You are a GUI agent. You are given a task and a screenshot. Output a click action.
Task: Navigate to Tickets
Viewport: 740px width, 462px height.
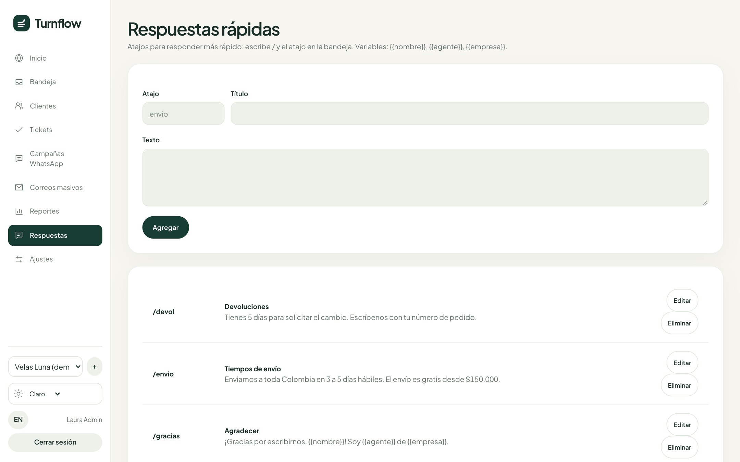pos(55,130)
